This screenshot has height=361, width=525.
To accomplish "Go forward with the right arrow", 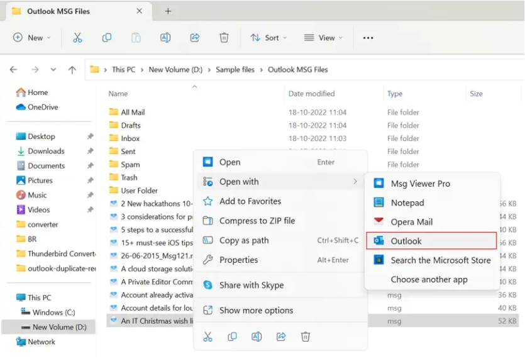I will pos(35,70).
